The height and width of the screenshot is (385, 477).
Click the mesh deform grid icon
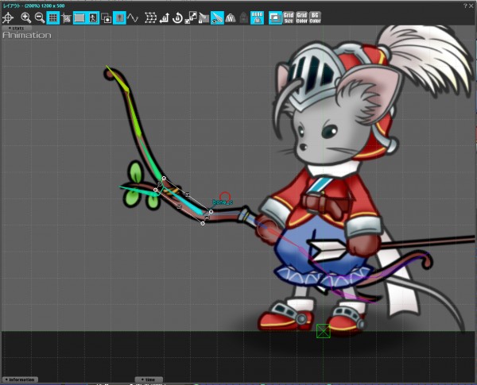pos(150,18)
